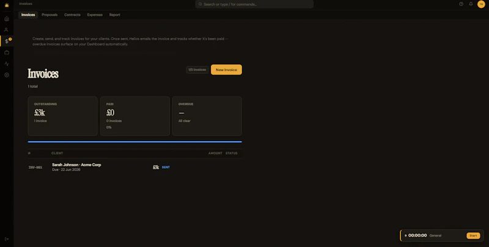Start the timer with Start button
This screenshot has height=247, width=489.
473,235
